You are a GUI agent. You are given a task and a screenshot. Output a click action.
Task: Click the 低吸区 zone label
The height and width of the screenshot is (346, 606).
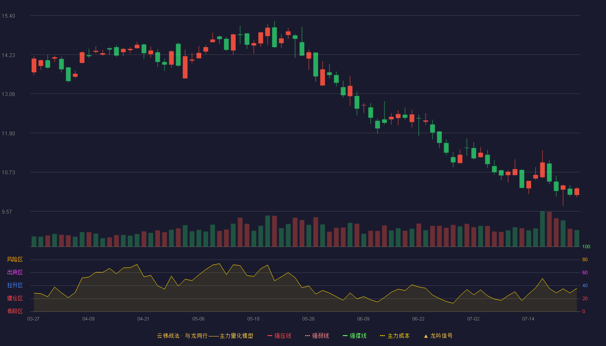click(15, 311)
